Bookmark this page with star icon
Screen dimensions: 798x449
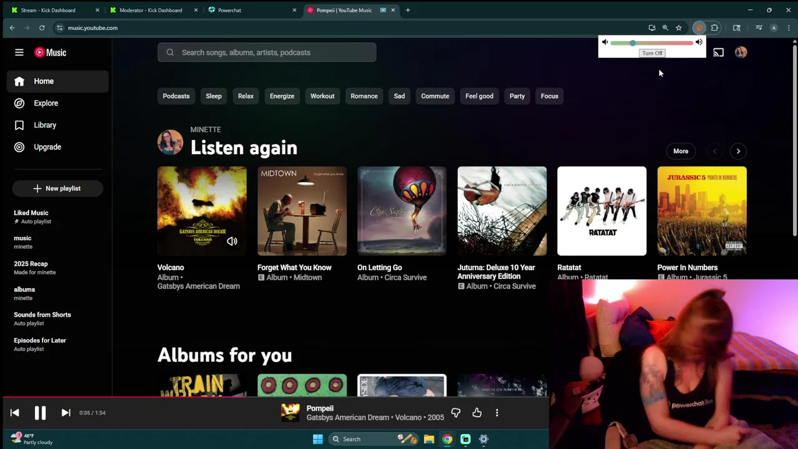tap(679, 27)
